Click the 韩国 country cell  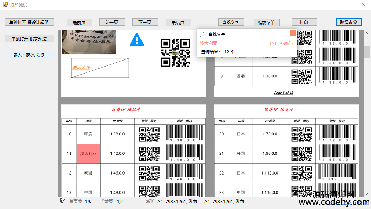241,153
